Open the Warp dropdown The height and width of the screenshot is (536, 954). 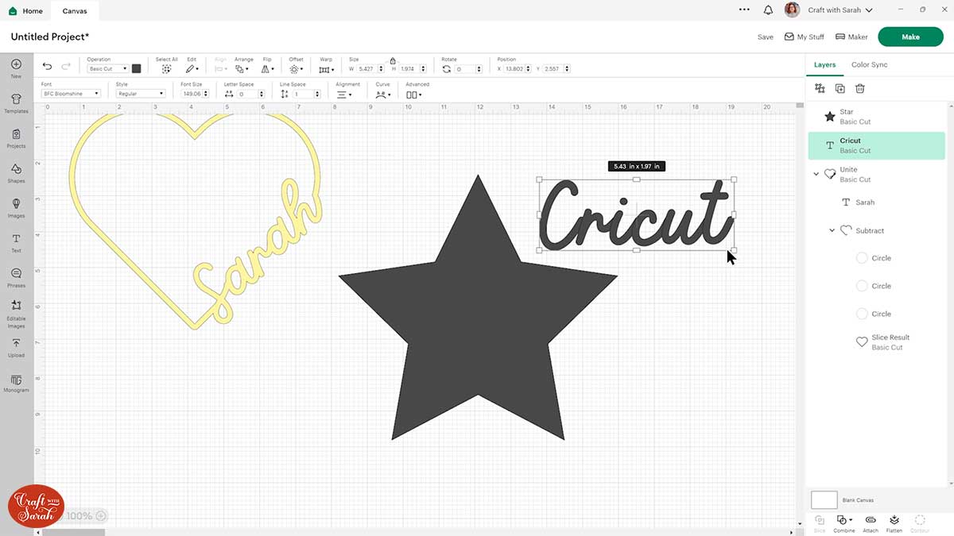(x=326, y=69)
